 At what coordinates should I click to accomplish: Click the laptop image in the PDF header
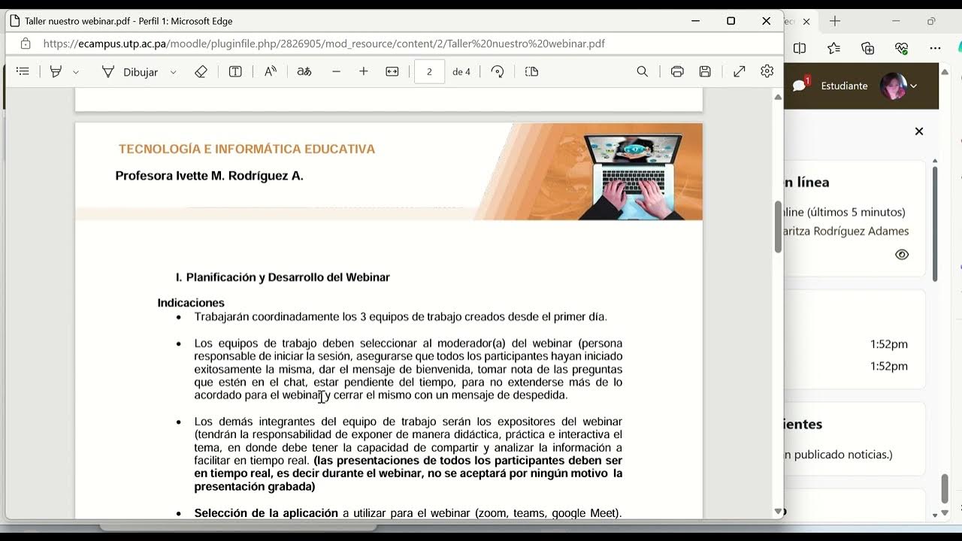(x=634, y=176)
